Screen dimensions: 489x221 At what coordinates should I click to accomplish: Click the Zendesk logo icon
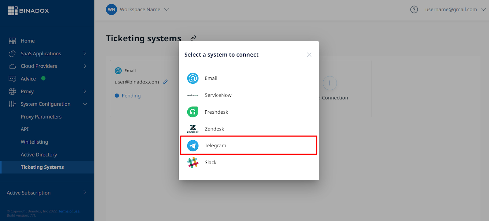(x=193, y=129)
